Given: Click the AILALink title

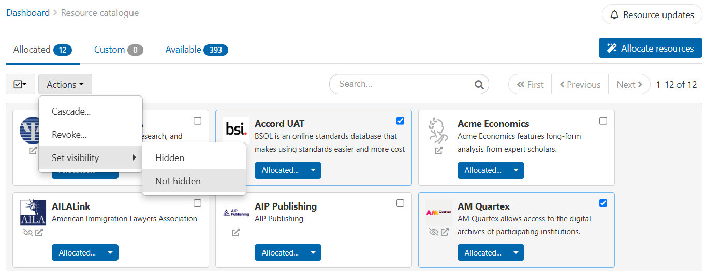Looking at the screenshot, I should (x=71, y=206).
